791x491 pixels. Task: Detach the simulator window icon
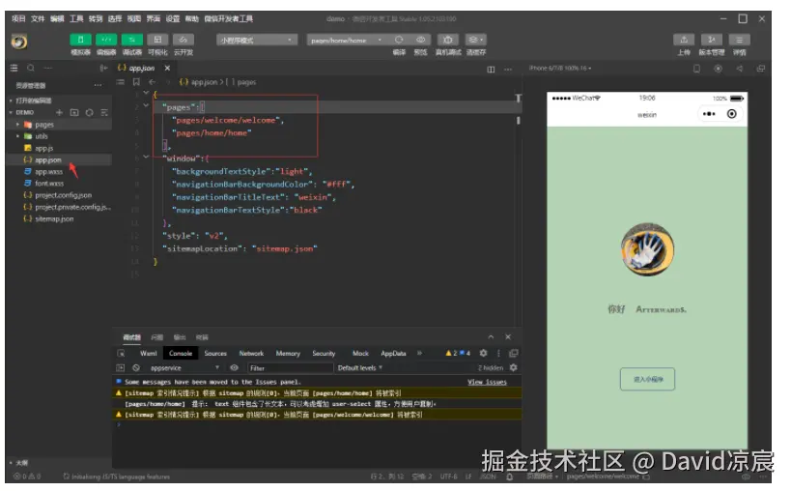[761, 68]
